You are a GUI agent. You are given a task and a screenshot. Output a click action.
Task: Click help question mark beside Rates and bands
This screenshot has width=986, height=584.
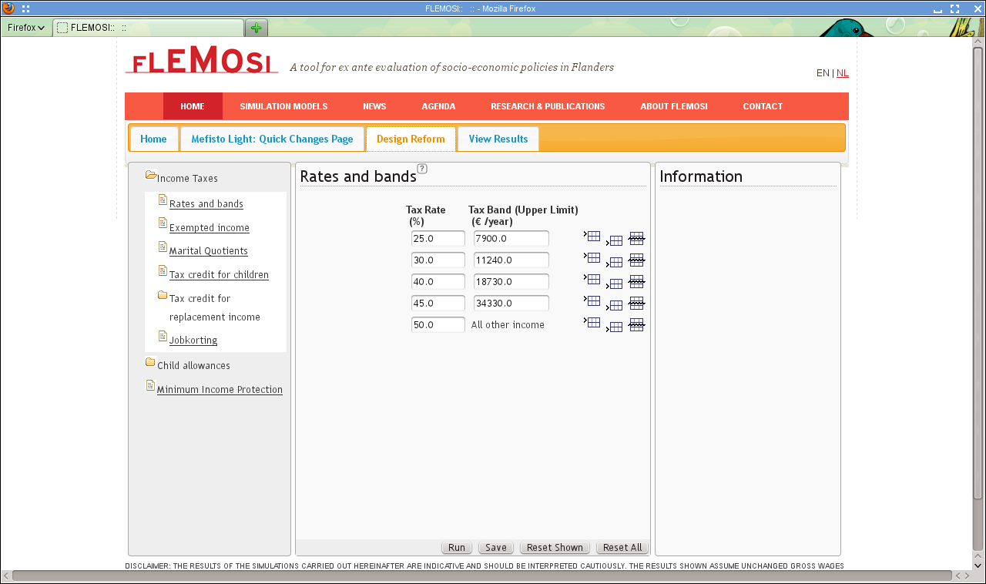(422, 169)
